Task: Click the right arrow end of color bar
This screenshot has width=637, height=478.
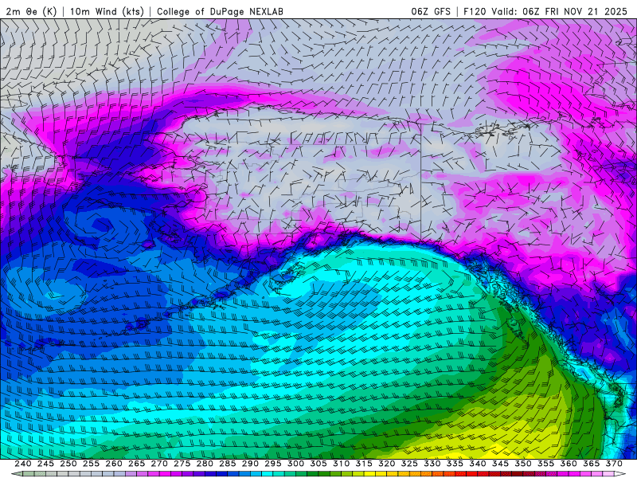Action: pos(621,474)
